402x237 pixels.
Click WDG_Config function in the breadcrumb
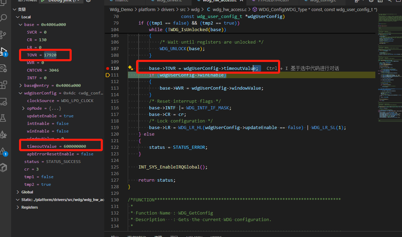[318, 9]
